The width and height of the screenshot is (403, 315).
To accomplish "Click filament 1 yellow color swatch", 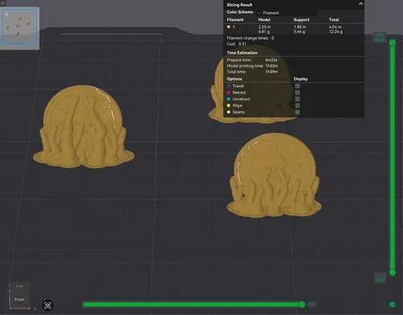I will 229,27.
